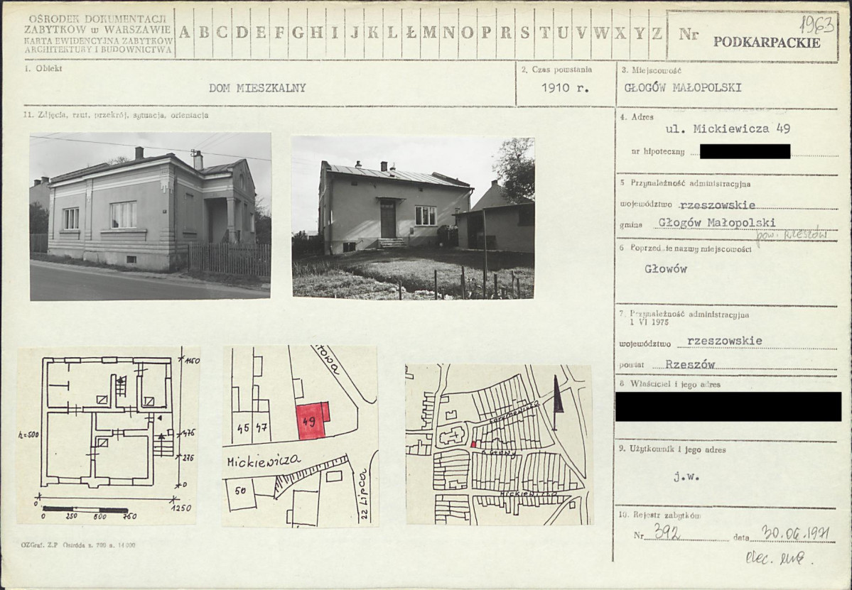Image resolution: width=852 pixels, height=590 pixels.
Task: Click the label 10. Rejestr zabytków
Action: point(659,515)
